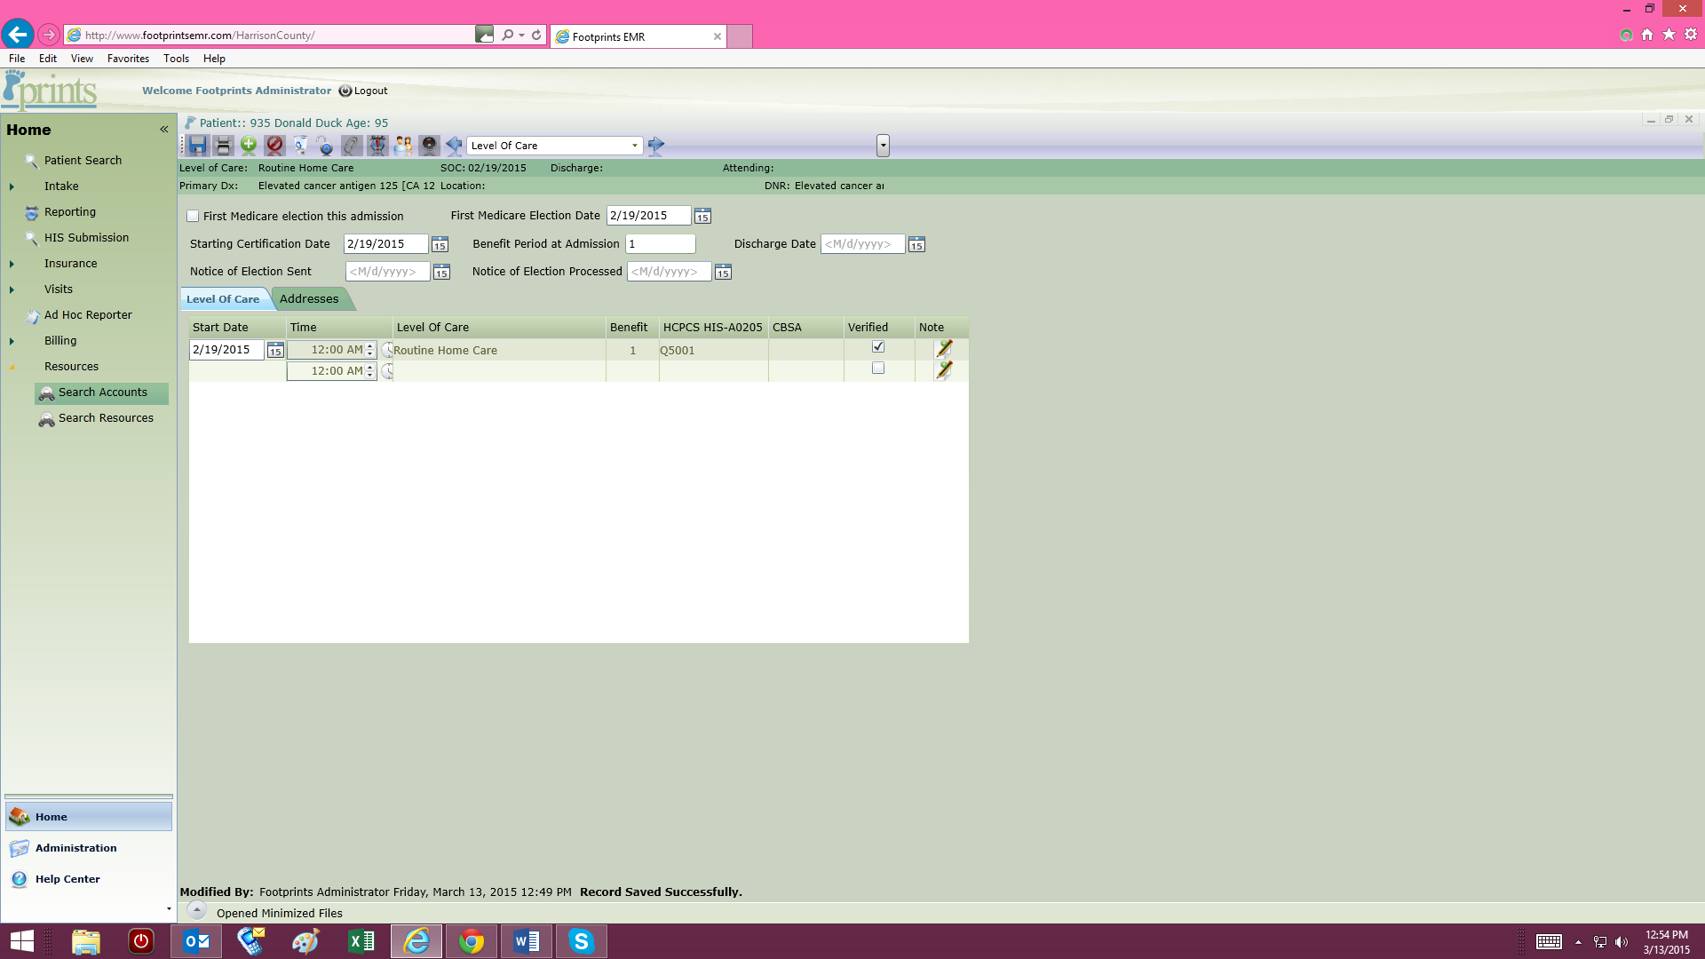Viewport: 1705px width, 959px height.
Task: Click the alarm clock alert icon
Action: pos(377,145)
